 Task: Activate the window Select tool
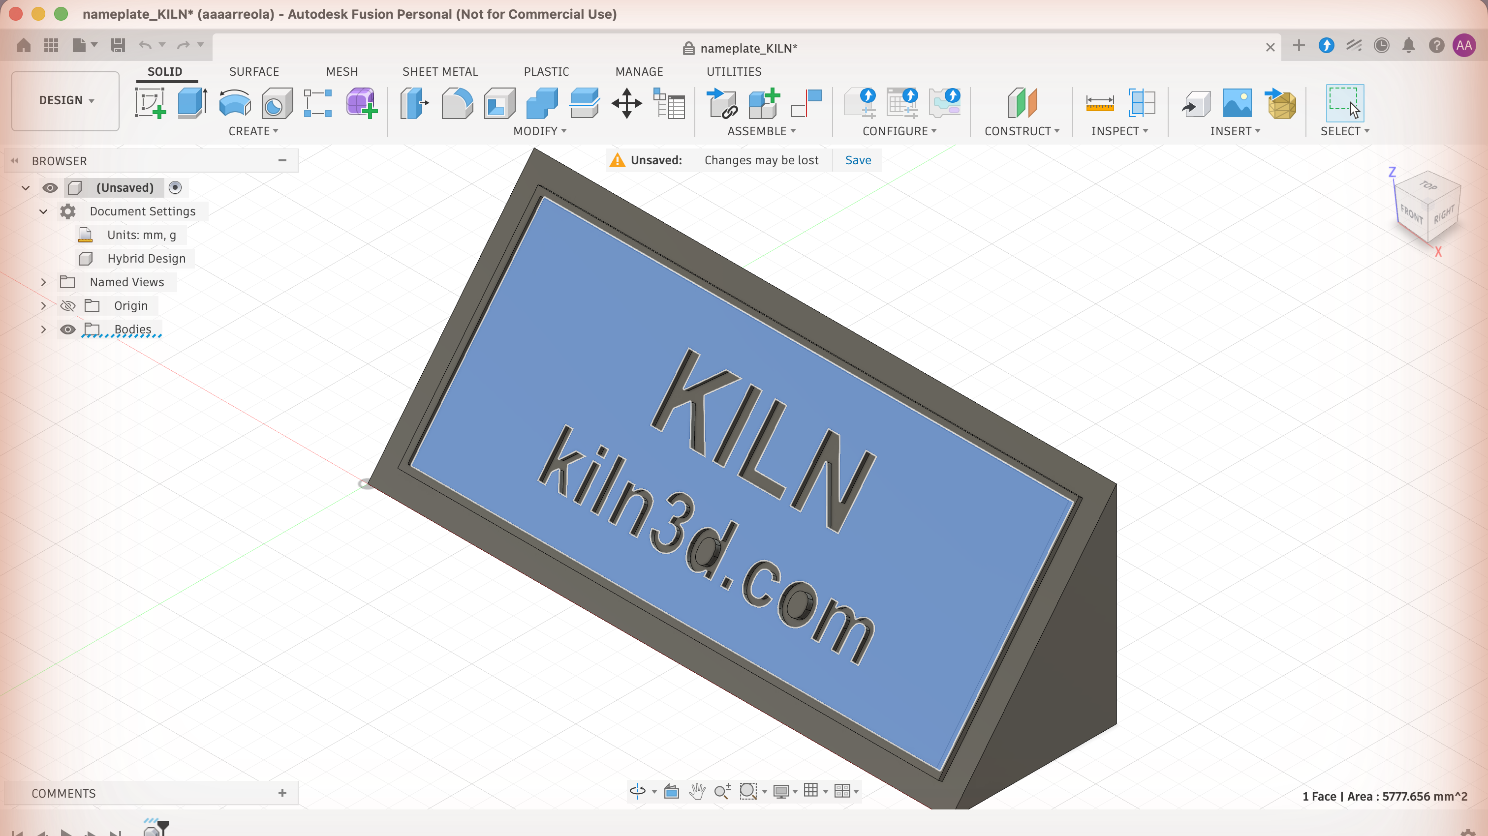coord(1345,103)
